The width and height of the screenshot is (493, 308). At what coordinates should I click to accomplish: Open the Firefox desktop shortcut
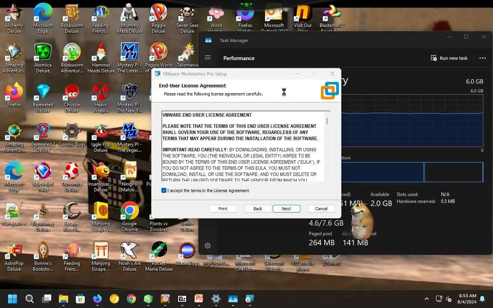tap(14, 95)
